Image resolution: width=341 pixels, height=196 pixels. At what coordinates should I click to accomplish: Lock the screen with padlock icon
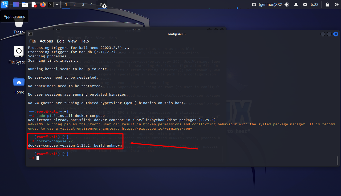coord(327,5)
